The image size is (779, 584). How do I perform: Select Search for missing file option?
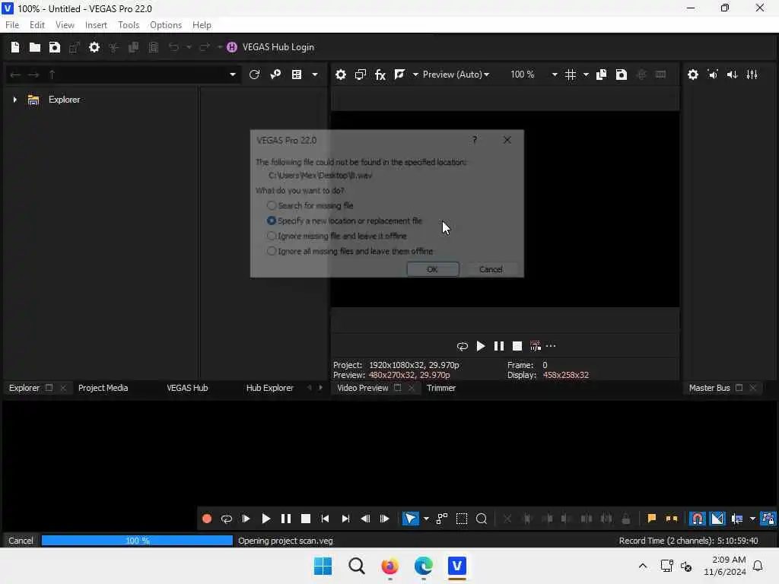310,205
